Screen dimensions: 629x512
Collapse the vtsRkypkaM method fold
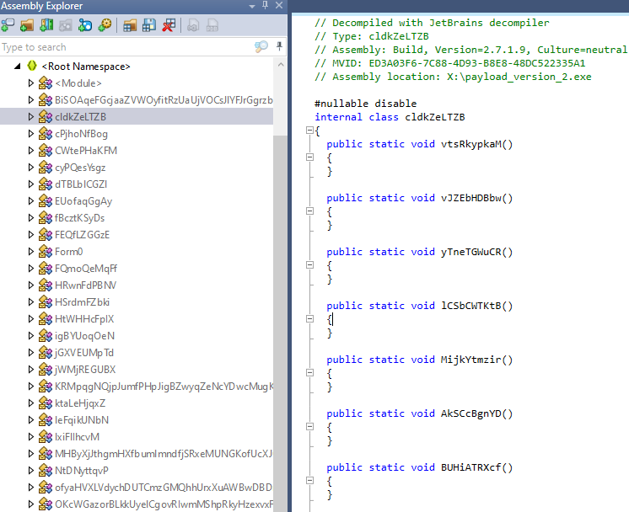(309, 157)
